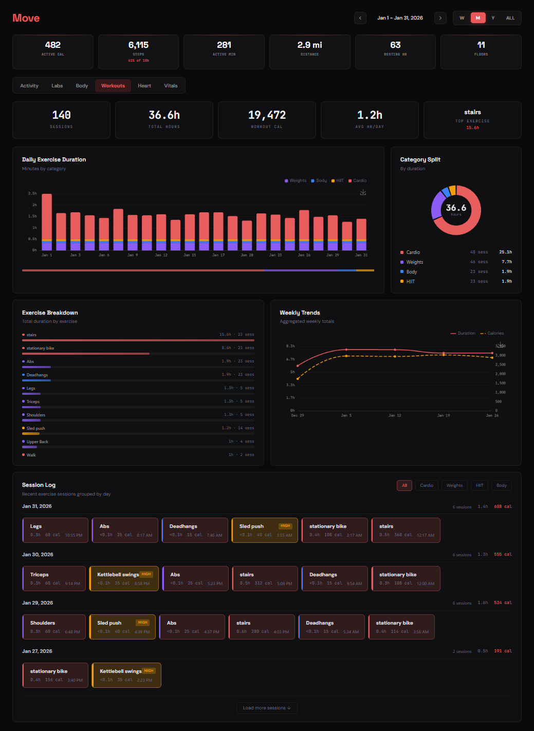Toggle the Cardio legend in daily chart
534x731 pixels.
357,181
